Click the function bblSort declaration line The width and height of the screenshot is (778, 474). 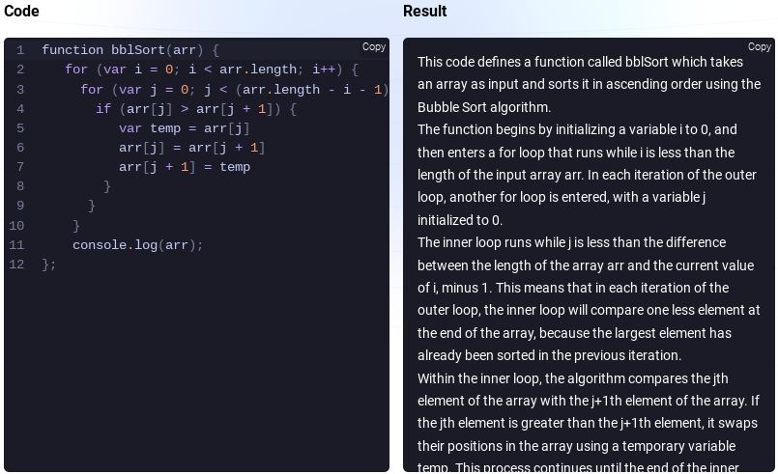[x=130, y=50]
